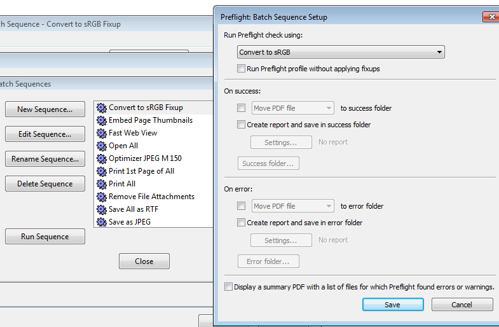Click the Rename Sequence button
This screenshot has height=327, width=499.
tap(45, 159)
